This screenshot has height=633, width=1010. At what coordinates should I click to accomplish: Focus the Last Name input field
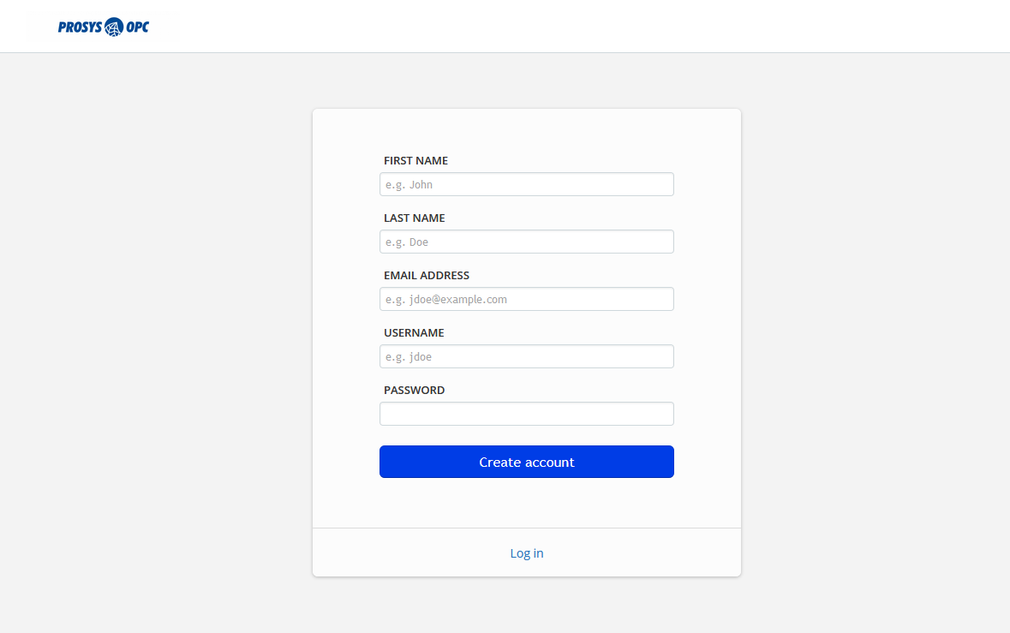(526, 242)
